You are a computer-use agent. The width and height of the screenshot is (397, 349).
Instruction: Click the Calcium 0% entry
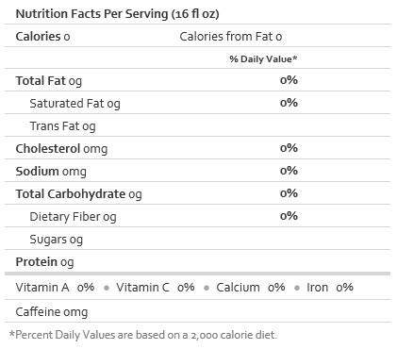251,288
